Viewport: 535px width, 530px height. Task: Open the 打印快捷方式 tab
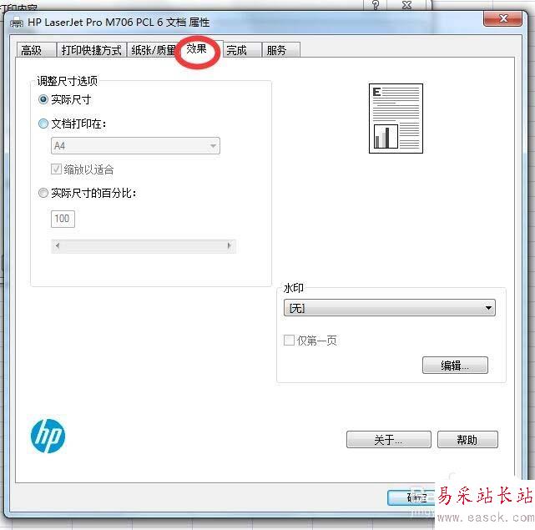(x=92, y=50)
